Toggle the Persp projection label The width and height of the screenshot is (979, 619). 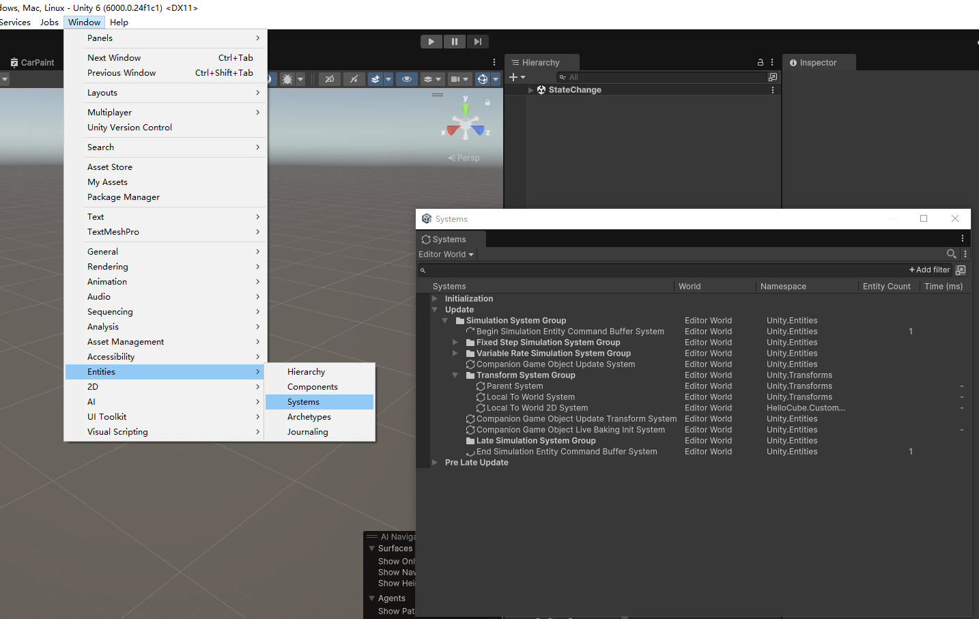click(x=464, y=158)
